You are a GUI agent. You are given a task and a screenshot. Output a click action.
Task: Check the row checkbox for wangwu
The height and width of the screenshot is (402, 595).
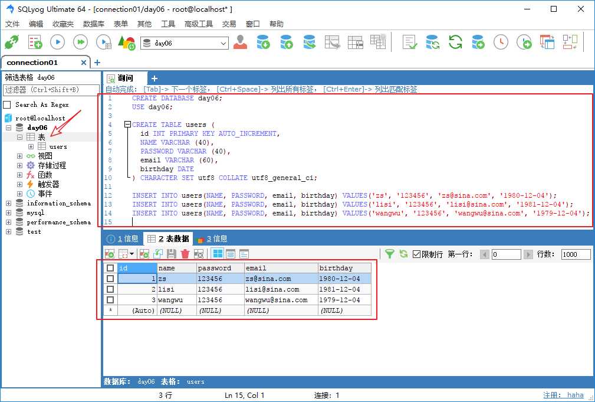tap(110, 300)
